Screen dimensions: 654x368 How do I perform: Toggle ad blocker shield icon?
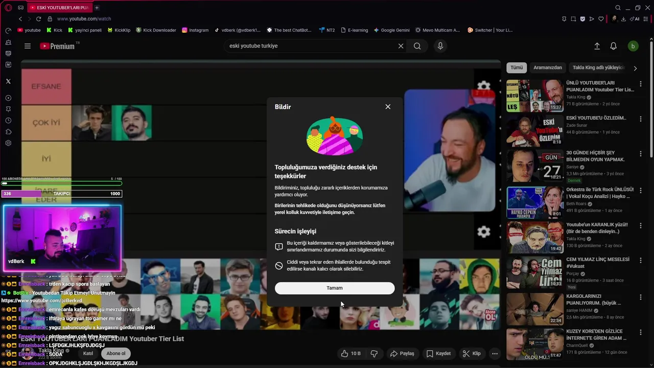click(x=582, y=19)
